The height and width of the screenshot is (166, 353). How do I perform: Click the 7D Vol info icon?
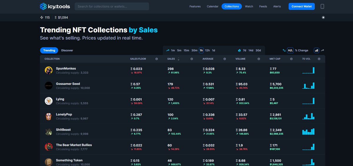319,59
